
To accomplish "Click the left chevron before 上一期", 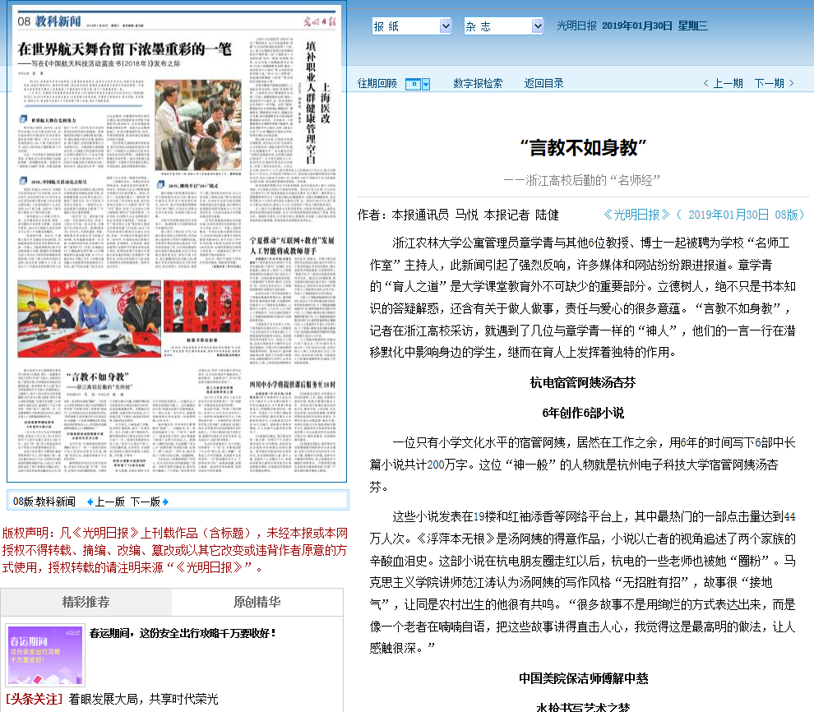I will [706, 84].
